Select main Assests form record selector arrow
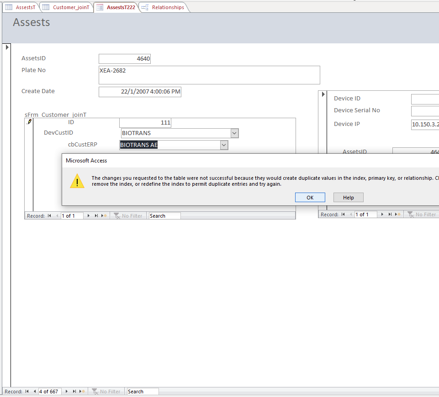Image resolution: width=439 pixels, height=397 pixels. [7, 47]
